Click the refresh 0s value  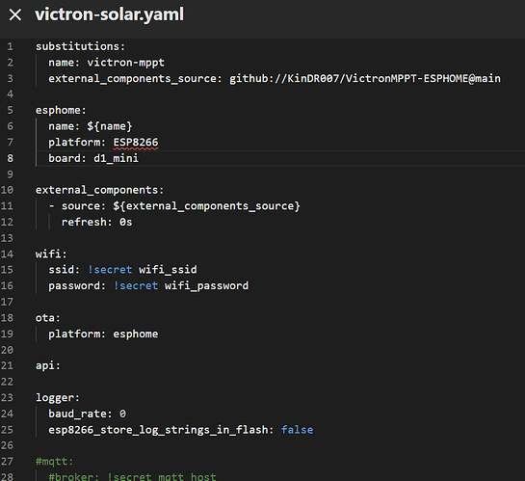[x=126, y=222]
